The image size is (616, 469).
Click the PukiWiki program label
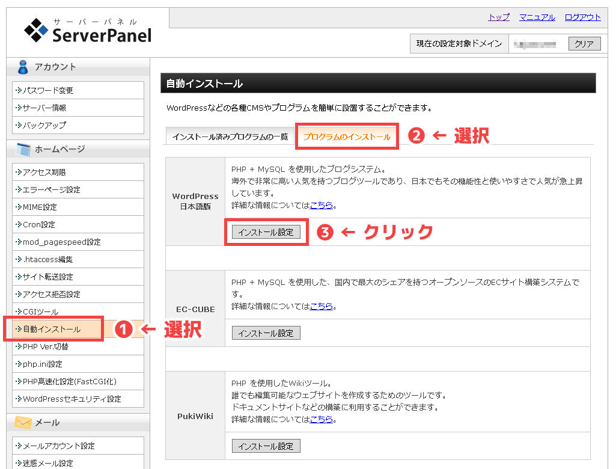pos(195,416)
